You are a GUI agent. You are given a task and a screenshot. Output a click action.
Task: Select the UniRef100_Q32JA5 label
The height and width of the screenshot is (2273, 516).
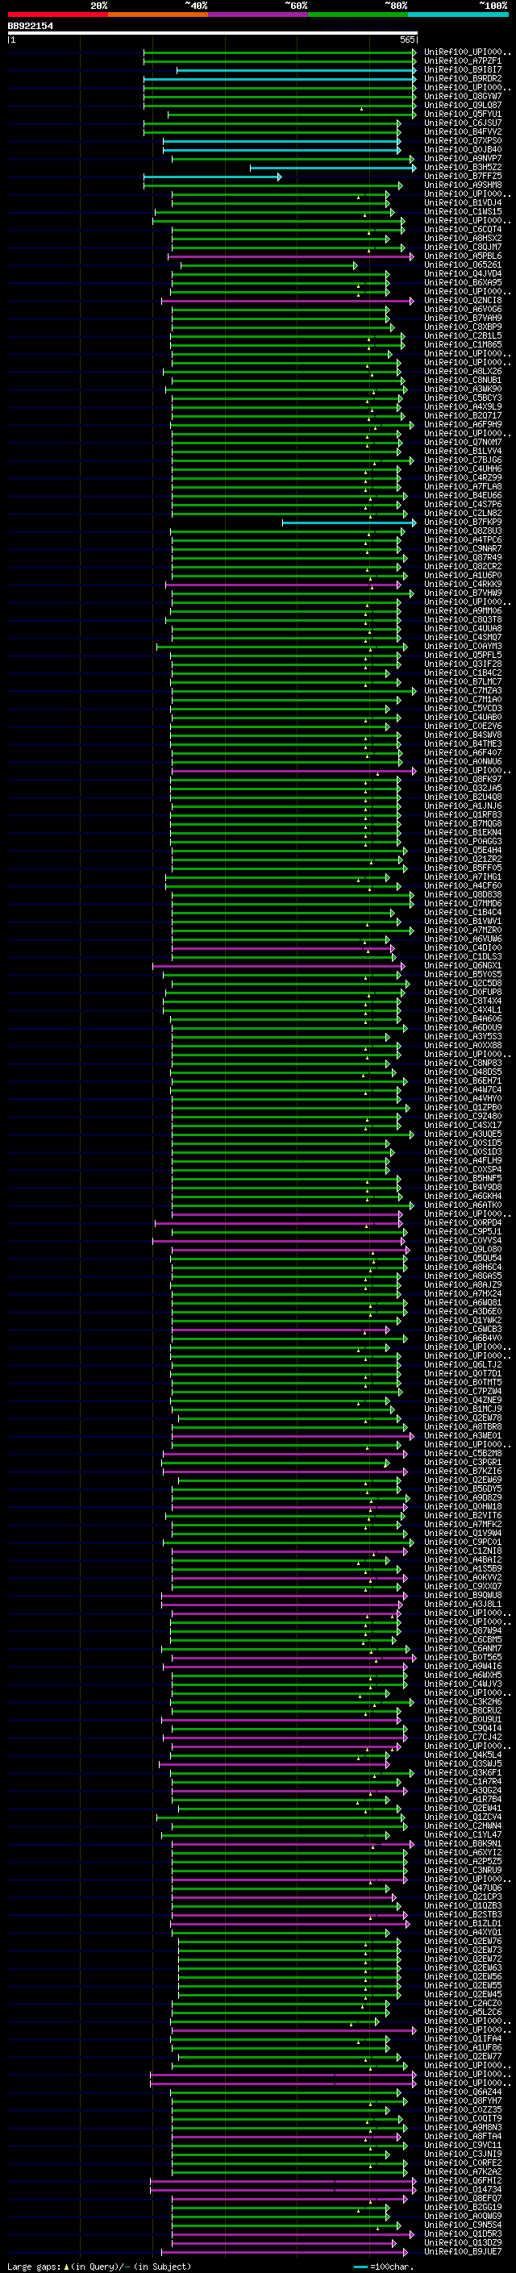click(x=463, y=788)
